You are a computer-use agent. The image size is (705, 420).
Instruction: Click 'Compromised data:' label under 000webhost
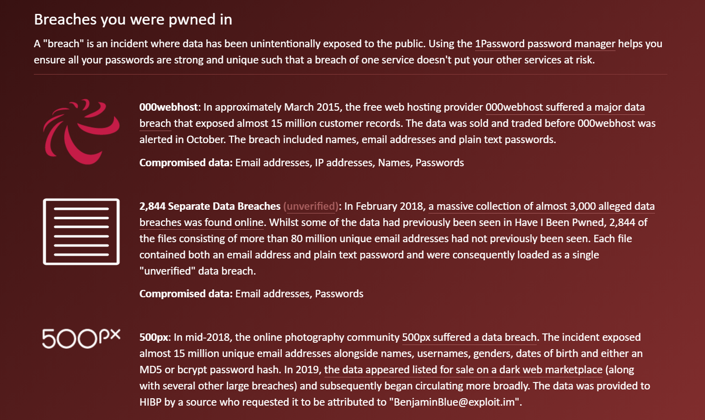186,163
